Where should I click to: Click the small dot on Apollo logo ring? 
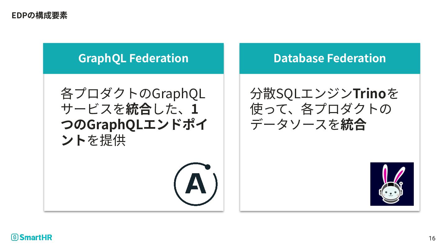(208, 167)
